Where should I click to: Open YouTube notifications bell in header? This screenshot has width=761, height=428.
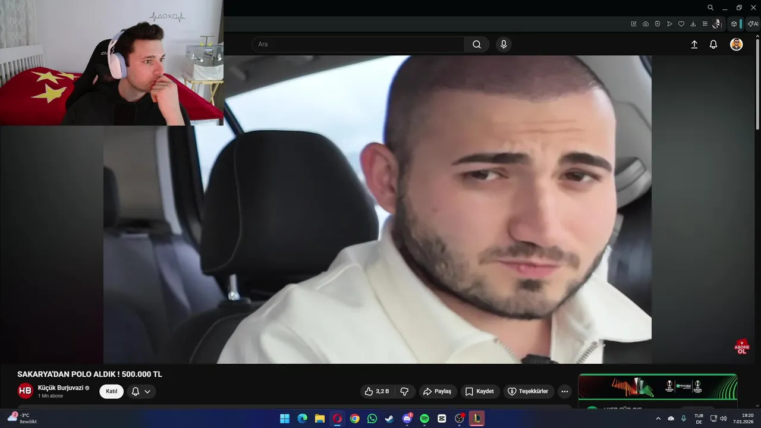[x=713, y=45]
